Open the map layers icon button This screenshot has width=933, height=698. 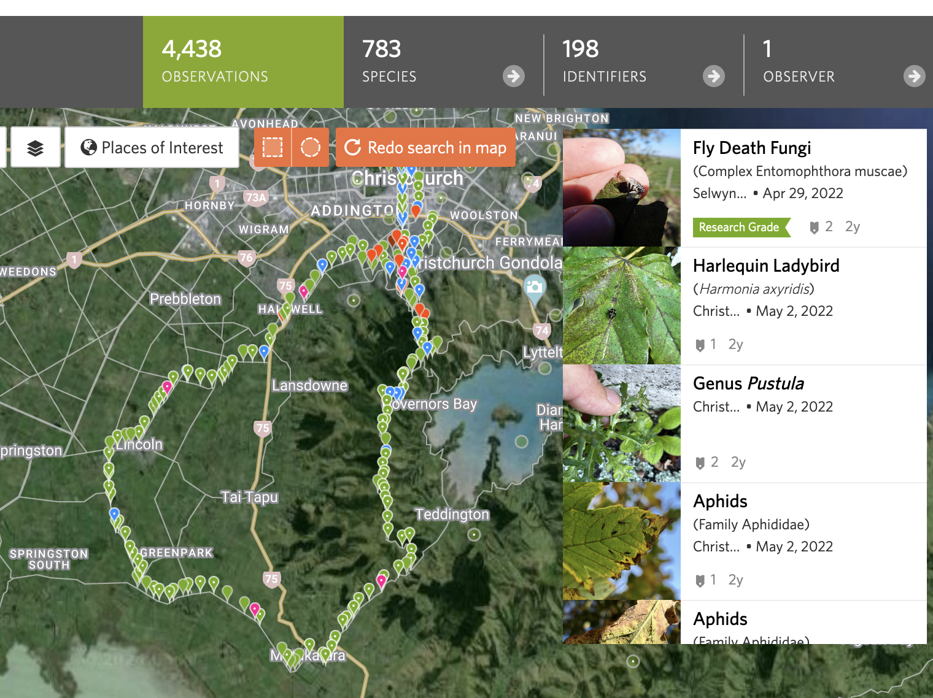(x=36, y=148)
